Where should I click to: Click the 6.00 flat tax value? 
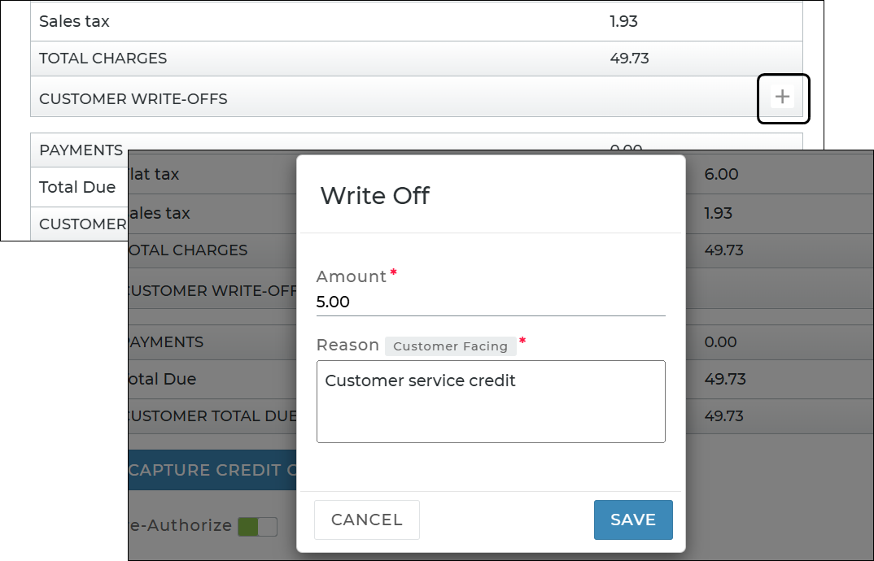pos(721,174)
